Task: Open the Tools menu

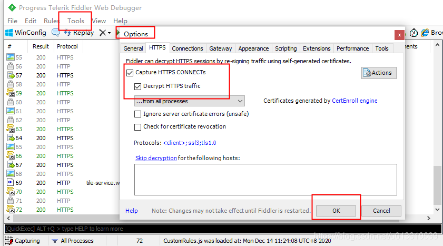Action: point(76,21)
